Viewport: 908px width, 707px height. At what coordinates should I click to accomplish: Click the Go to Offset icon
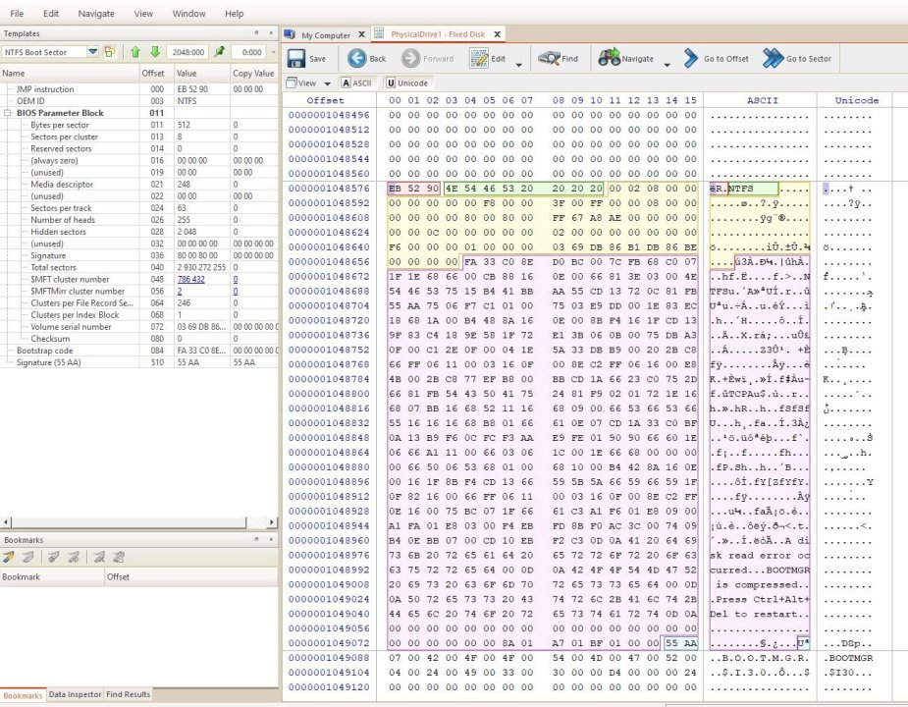pyautogui.click(x=692, y=59)
